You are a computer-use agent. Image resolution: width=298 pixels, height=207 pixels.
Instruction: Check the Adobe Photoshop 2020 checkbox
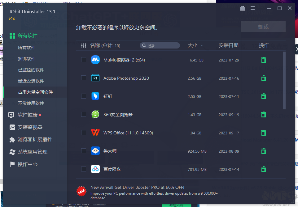(84, 78)
